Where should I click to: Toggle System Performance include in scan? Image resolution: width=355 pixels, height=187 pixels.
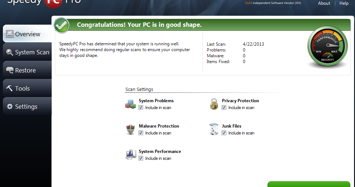point(141,158)
